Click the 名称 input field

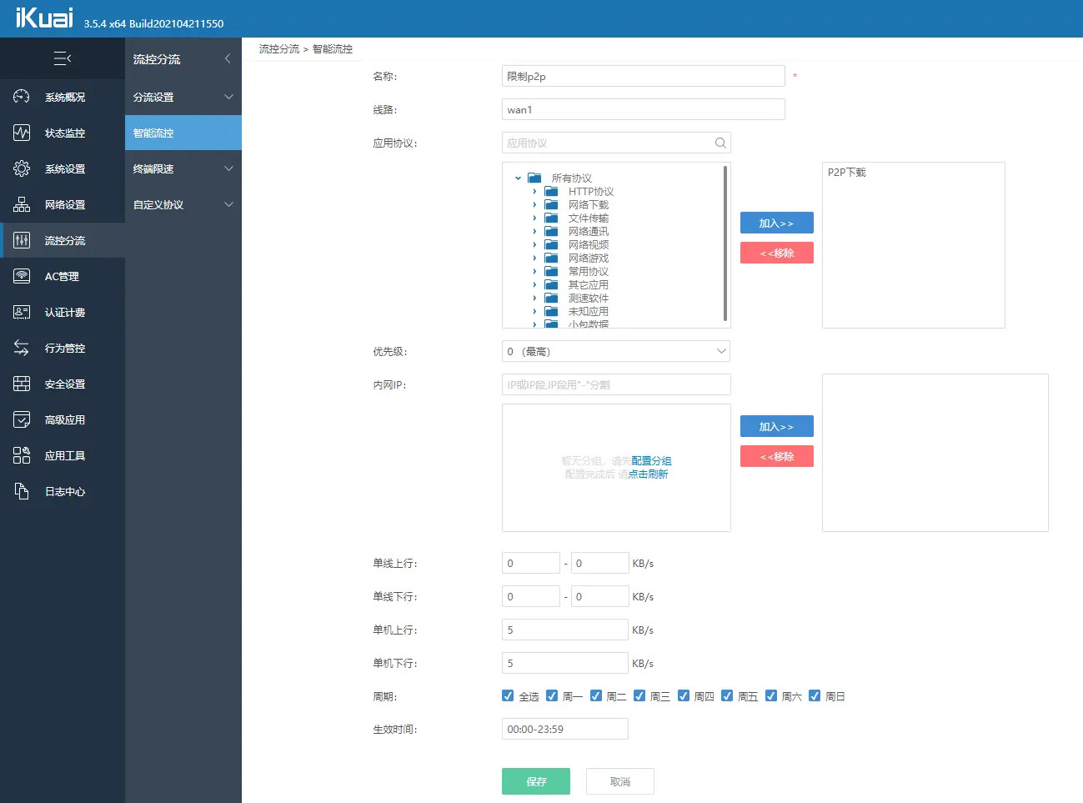click(x=644, y=76)
